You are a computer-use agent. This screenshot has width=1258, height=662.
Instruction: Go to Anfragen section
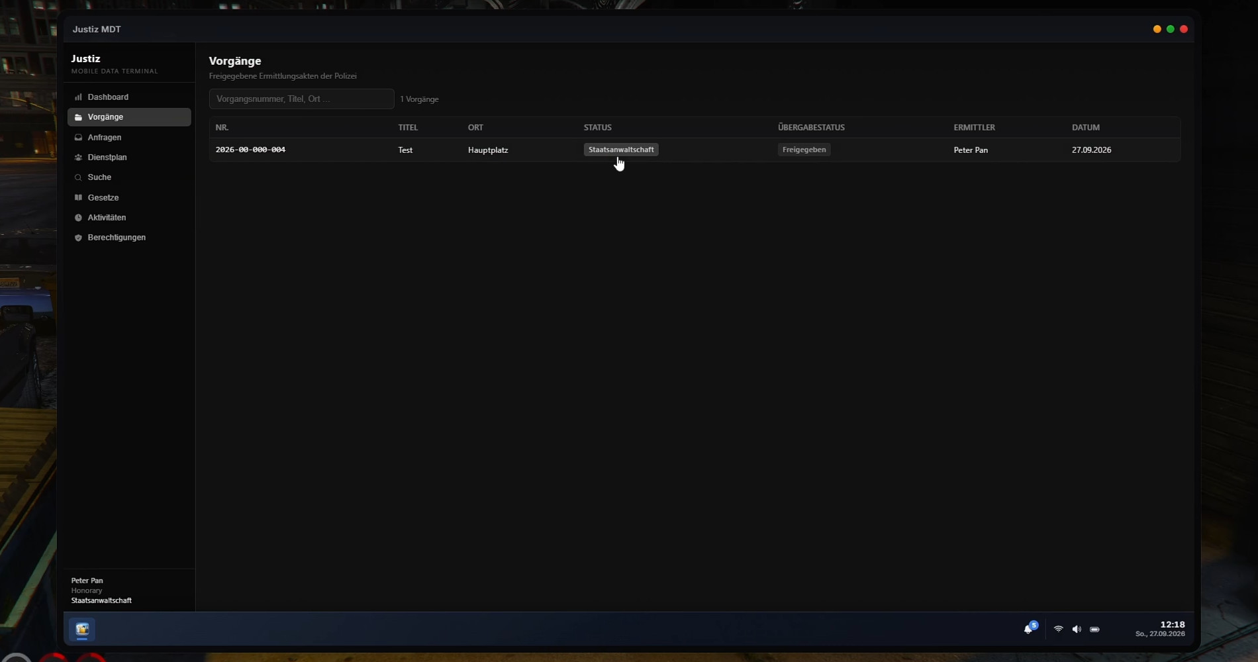(129, 138)
